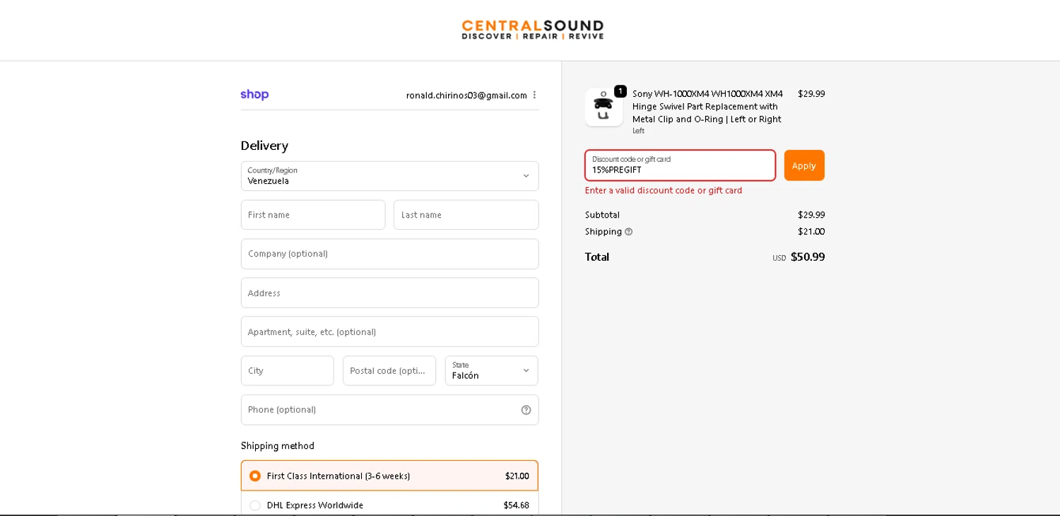Open the State dropdown showing Falcón
The width and height of the screenshot is (1060, 516).
coord(491,370)
